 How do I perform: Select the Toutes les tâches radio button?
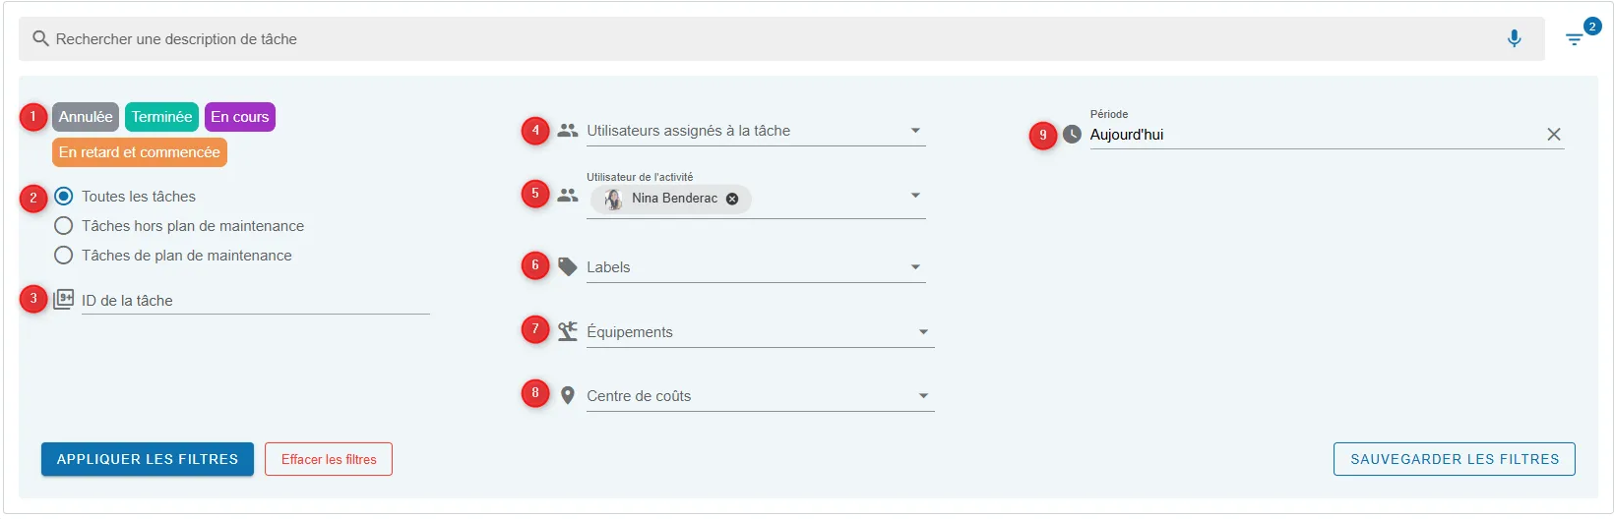[64, 196]
